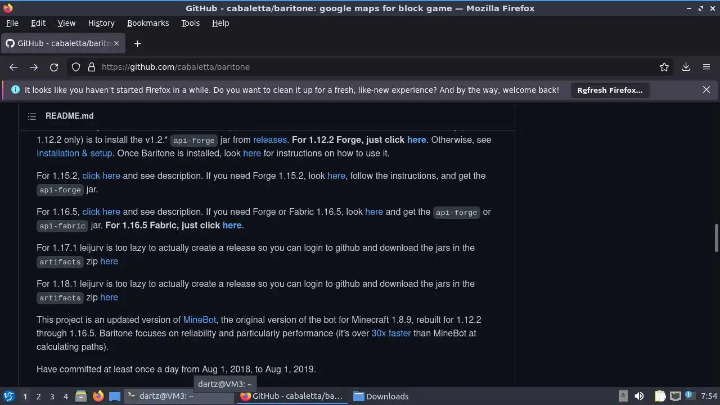Open the View menu
The height and width of the screenshot is (405, 720).
66,23
